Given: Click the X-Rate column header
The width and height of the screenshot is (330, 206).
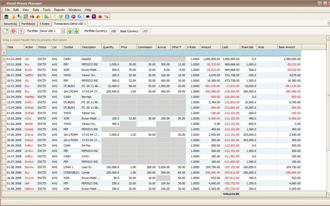Looking at the screenshot, I should click(193, 47).
